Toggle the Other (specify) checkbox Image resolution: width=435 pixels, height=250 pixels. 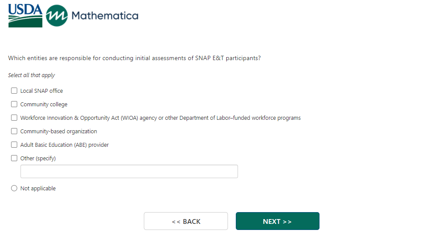[x=14, y=158]
